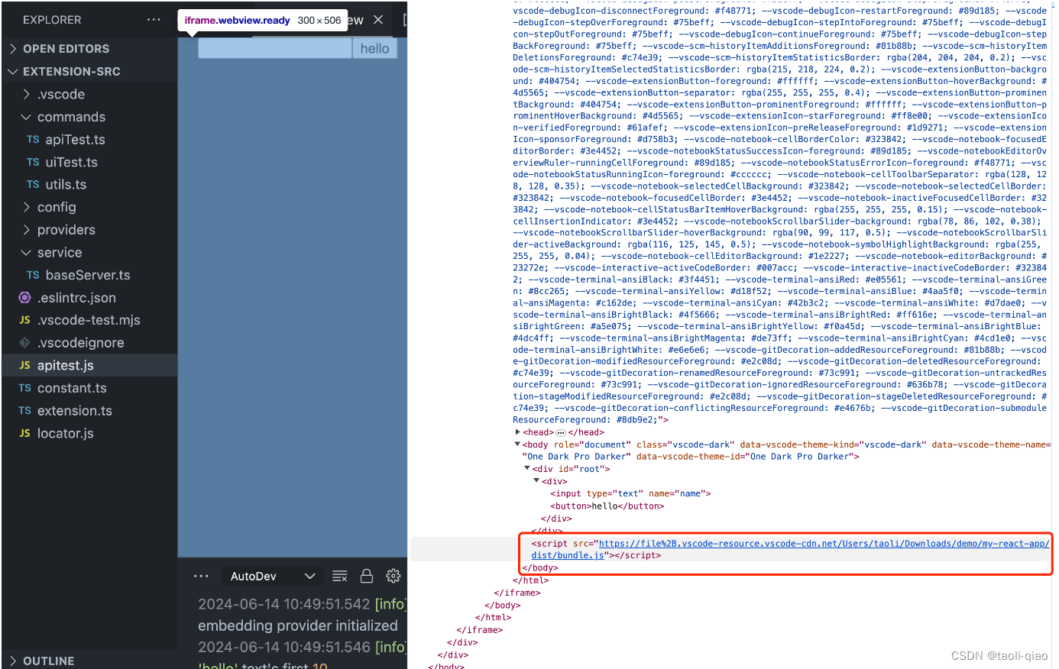Click the icon beside .vscodeignore
This screenshot has height=669, width=1059.
coord(24,343)
